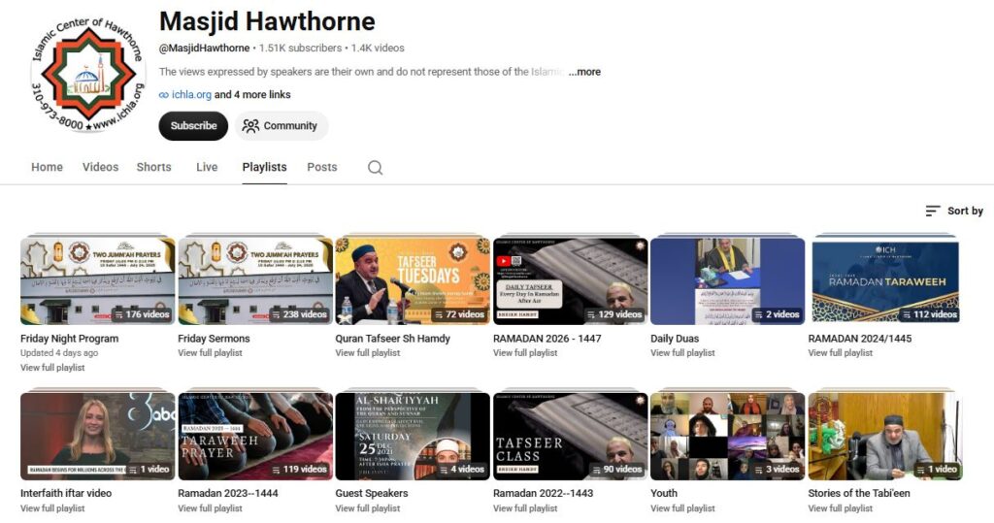This screenshot has height=523, width=994.
Task: Click the Ramadan 2022--1443 title
Action: click(x=544, y=493)
